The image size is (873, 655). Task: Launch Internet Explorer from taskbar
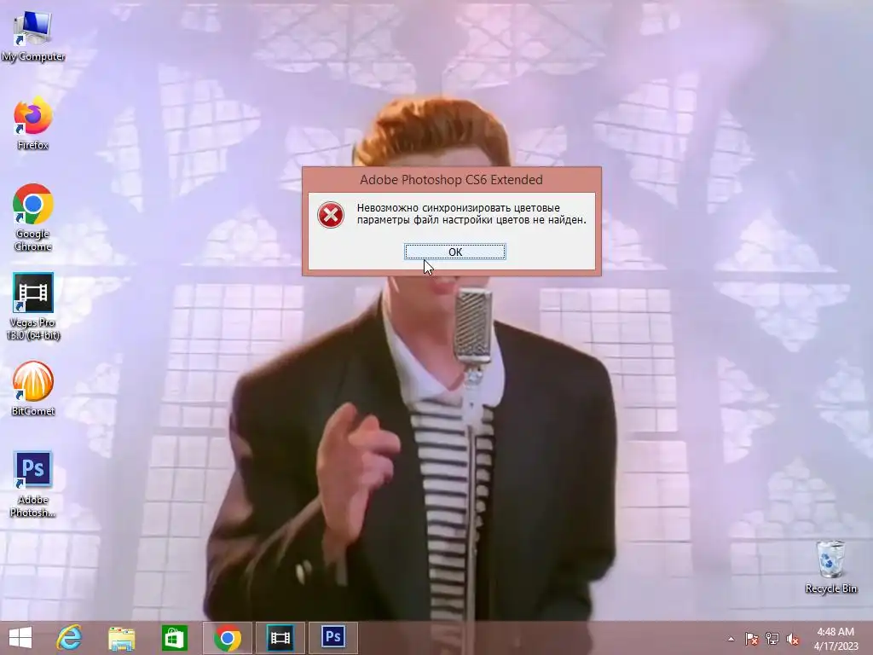coord(69,638)
